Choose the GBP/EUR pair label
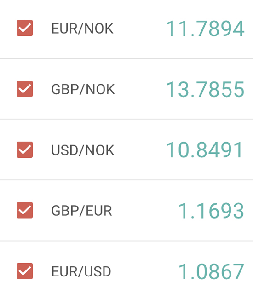The image size is (253, 299). [x=81, y=211]
